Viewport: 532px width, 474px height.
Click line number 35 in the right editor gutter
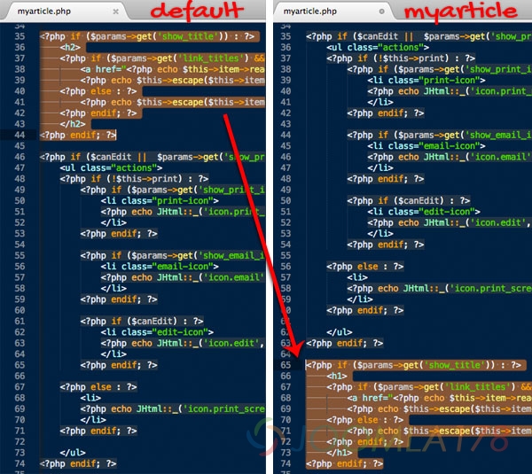click(x=286, y=36)
